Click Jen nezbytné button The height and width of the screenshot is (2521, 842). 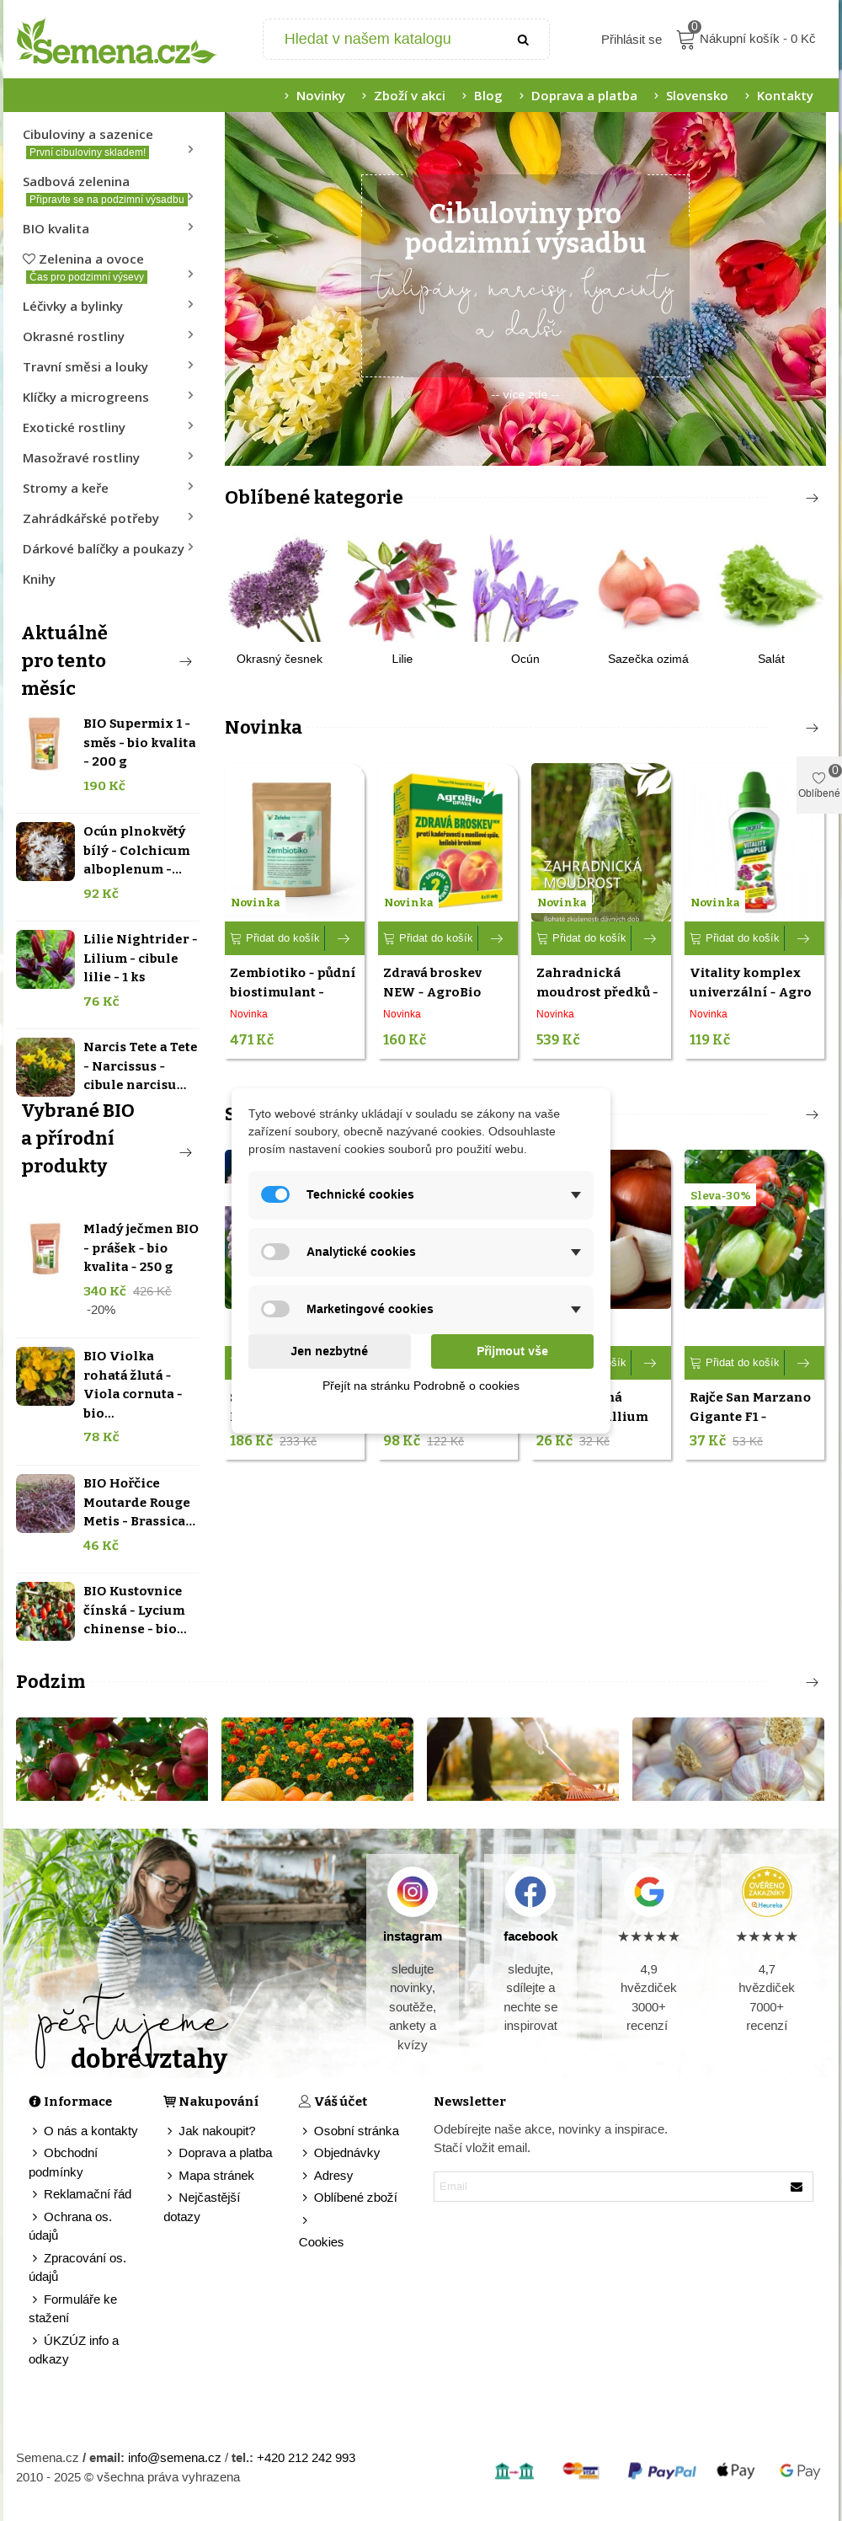(x=329, y=1350)
